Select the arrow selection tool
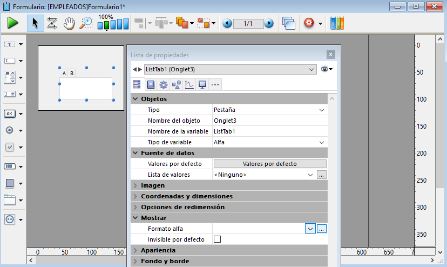 coord(36,23)
